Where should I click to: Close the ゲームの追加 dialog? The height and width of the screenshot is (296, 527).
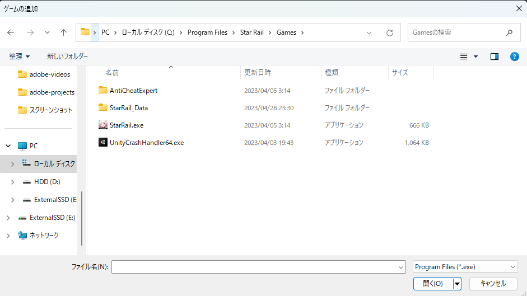519,9
